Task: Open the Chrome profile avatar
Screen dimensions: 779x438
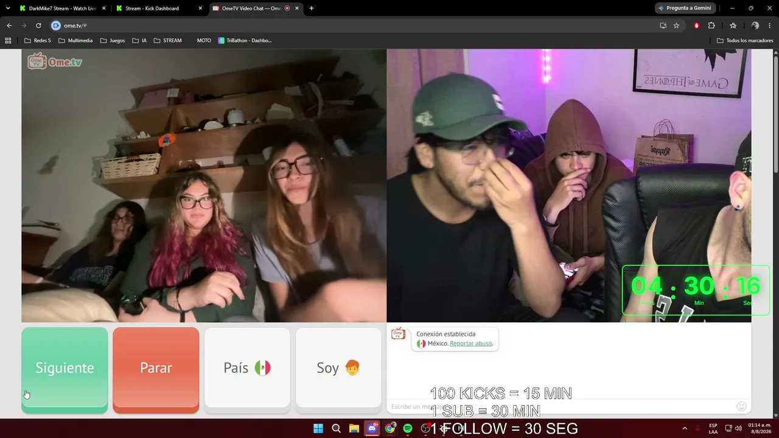Action: pyautogui.click(x=755, y=26)
